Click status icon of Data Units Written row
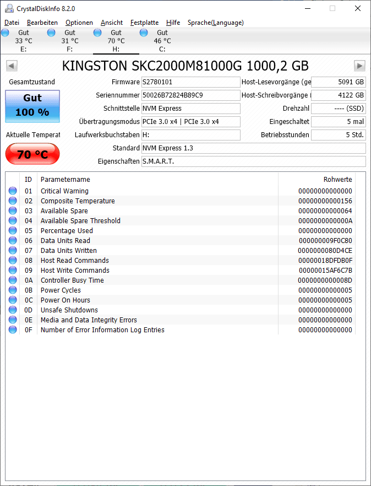Viewport: 371px width, 486px height. pos(13,250)
